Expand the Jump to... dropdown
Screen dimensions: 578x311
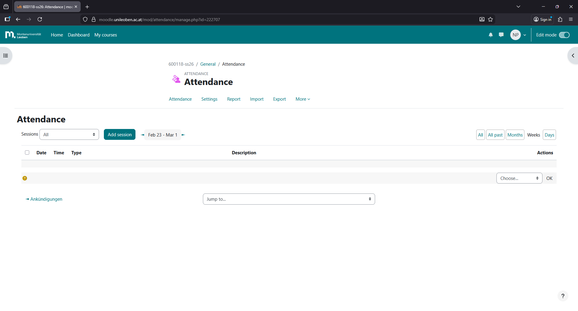[289, 199]
